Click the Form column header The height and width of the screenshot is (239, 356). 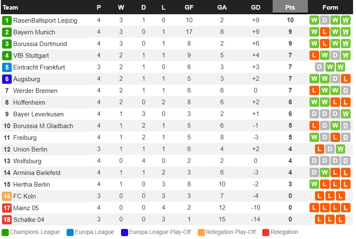pyautogui.click(x=330, y=7)
